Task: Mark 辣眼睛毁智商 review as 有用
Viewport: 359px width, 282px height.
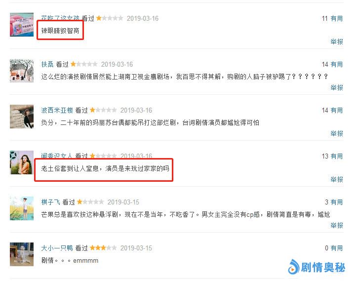Action: pos(337,19)
